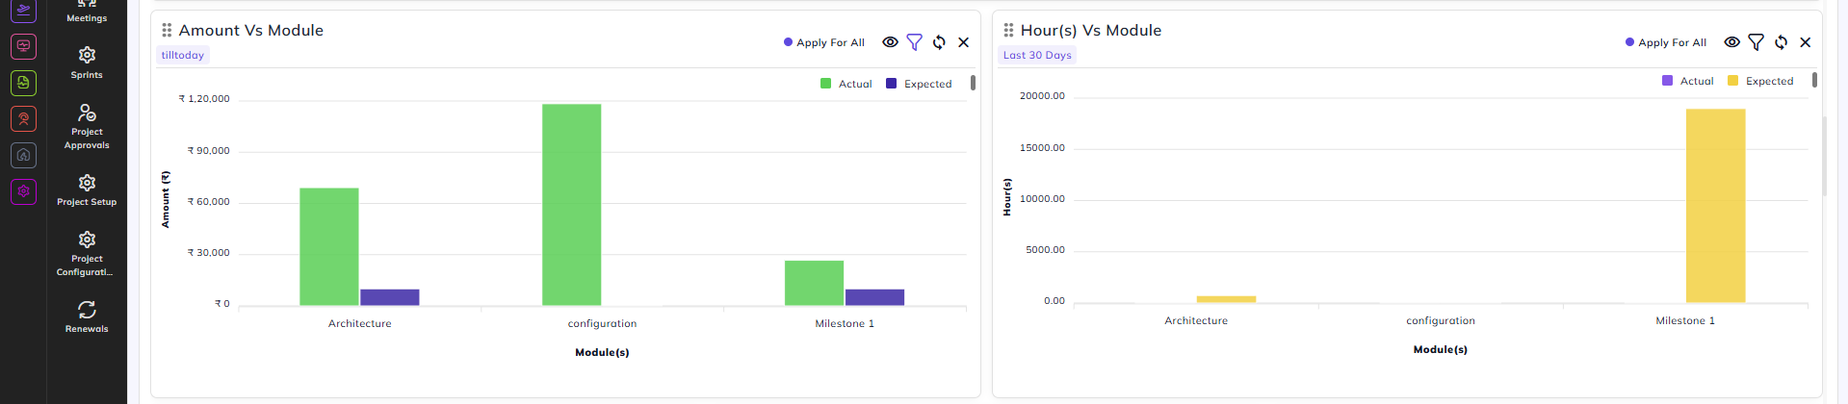The width and height of the screenshot is (1848, 404).
Task: Toggle Apply For All on Amount Vs Module
Action: tap(824, 42)
